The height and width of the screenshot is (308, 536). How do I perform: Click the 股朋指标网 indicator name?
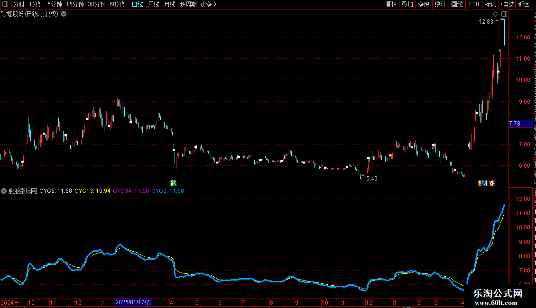(23, 191)
